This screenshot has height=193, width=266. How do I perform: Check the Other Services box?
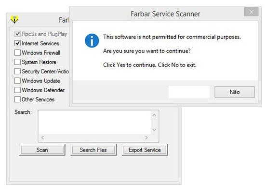click(x=17, y=99)
